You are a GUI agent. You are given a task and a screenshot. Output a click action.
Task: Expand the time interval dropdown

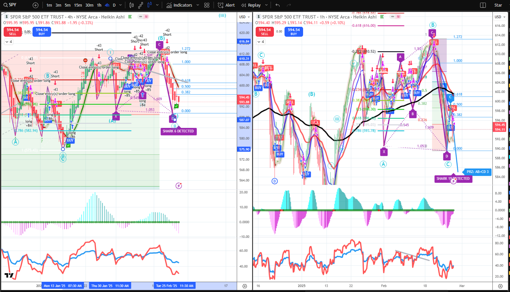[120, 5]
